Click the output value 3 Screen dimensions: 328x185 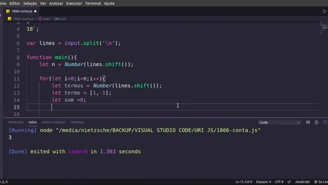[x=10, y=137]
